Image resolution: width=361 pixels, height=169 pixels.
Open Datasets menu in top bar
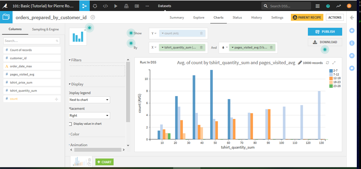[164, 6]
